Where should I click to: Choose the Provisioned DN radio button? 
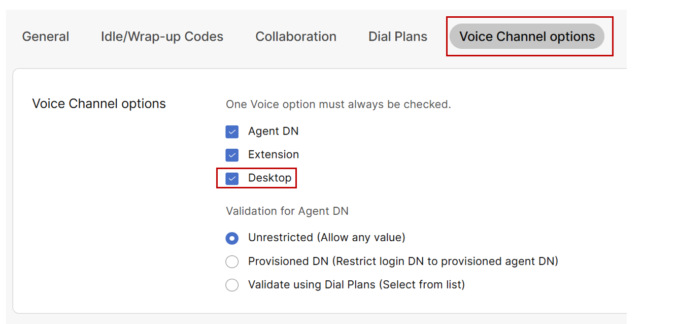coord(232,262)
